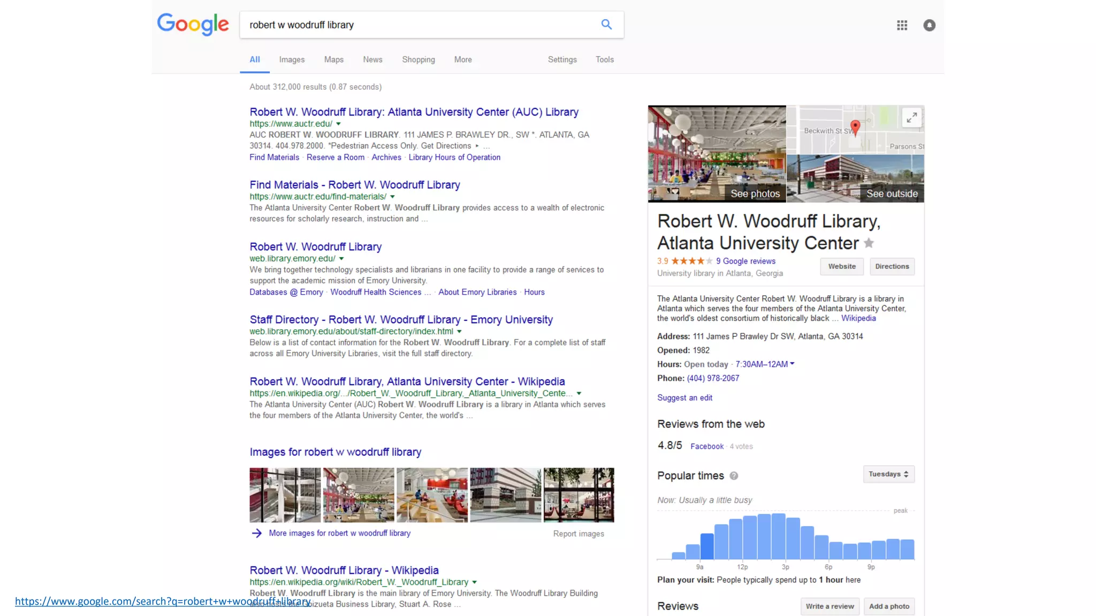This screenshot has width=1096, height=616.
Task: Click More images for robert w woodruff library
Action: tap(340, 533)
